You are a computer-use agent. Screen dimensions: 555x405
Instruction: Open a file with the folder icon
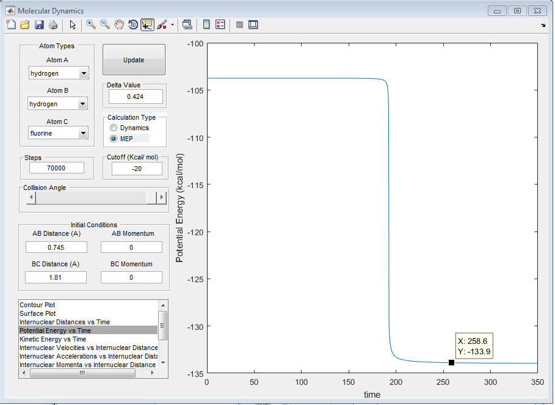tap(25, 25)
